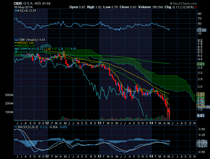The height and width of the screenshot is (159, 210).
Task: Click the 'Close 0.83' header value
Action: coord(128,7)
